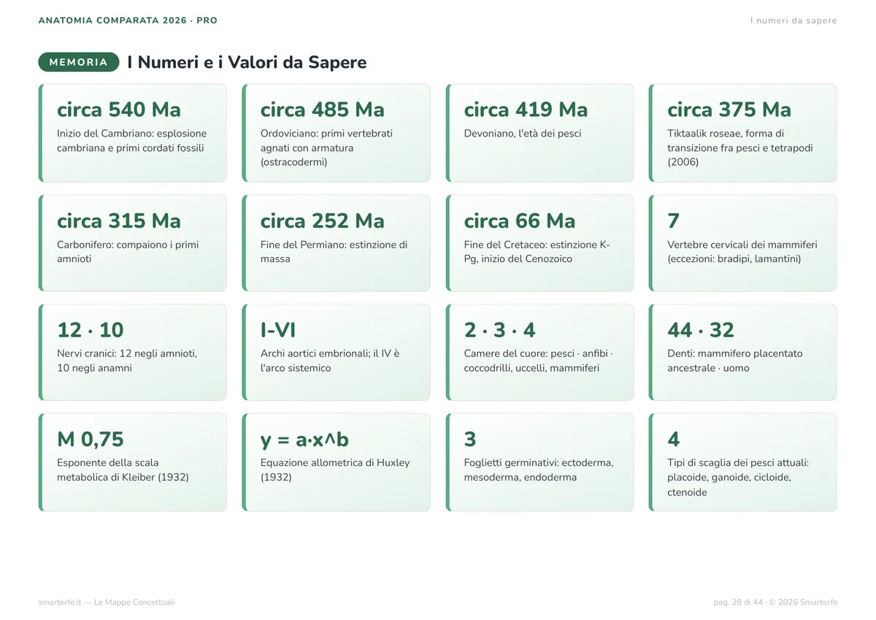This screenshot has width=876, height=620.
Task: Select the value 'circa 485 Ma'
Action: [x=323, y=110]
